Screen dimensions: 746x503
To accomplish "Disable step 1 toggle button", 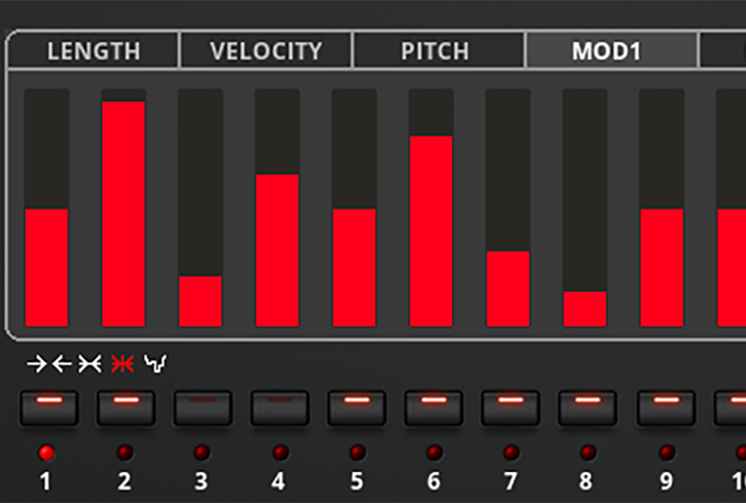I will (x=49, y=408).
